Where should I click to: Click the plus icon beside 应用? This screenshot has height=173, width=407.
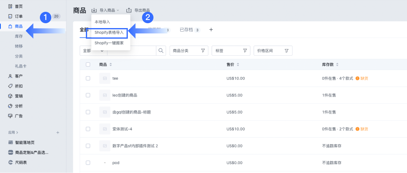58,132
